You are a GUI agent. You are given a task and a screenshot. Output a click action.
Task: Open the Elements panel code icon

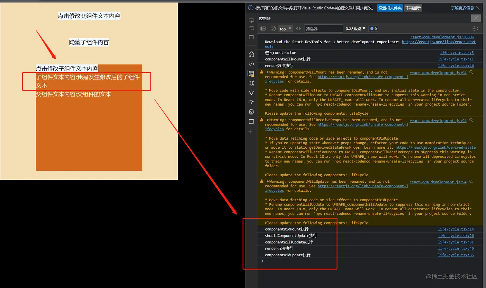pyautogui.click(x=251, y=64)
